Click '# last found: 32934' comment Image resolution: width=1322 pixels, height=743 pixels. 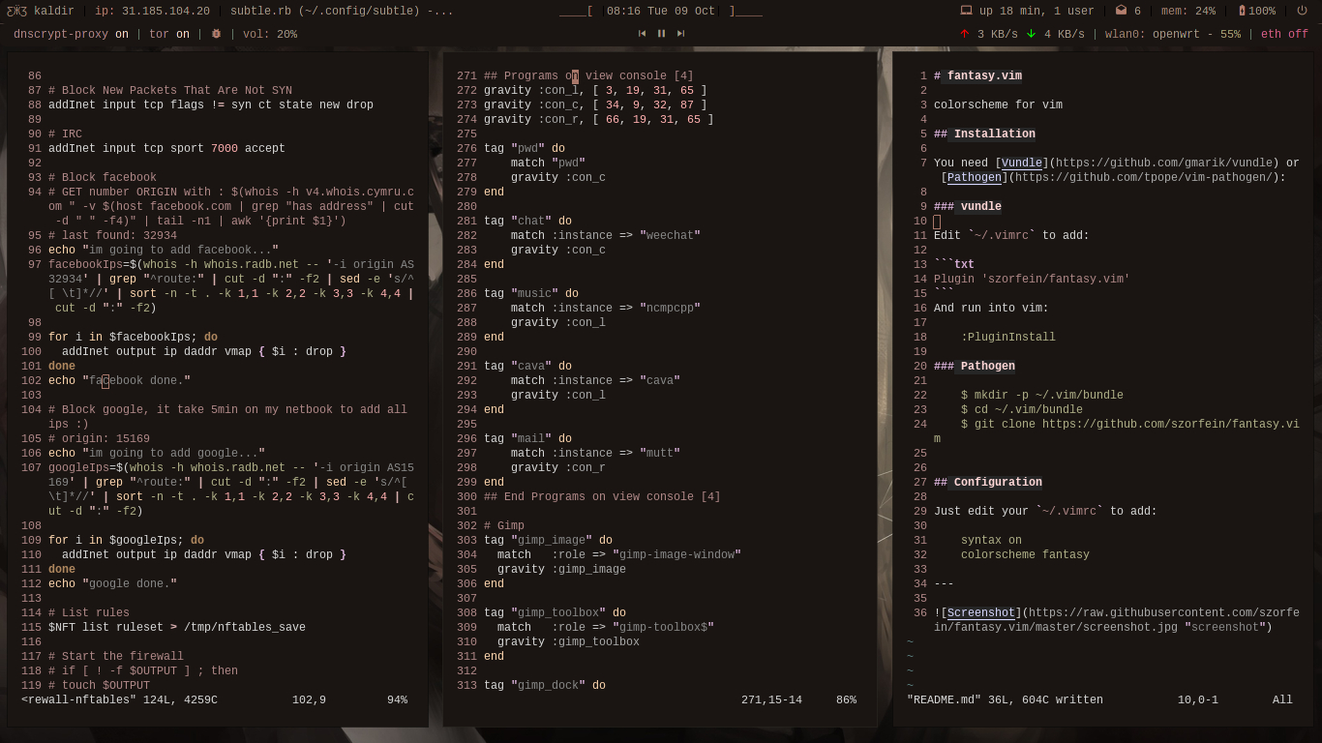112,235
